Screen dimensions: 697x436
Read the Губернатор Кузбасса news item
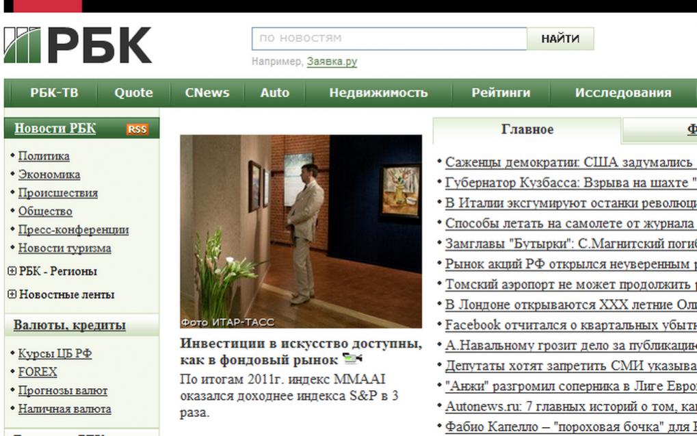pos(570,183)
